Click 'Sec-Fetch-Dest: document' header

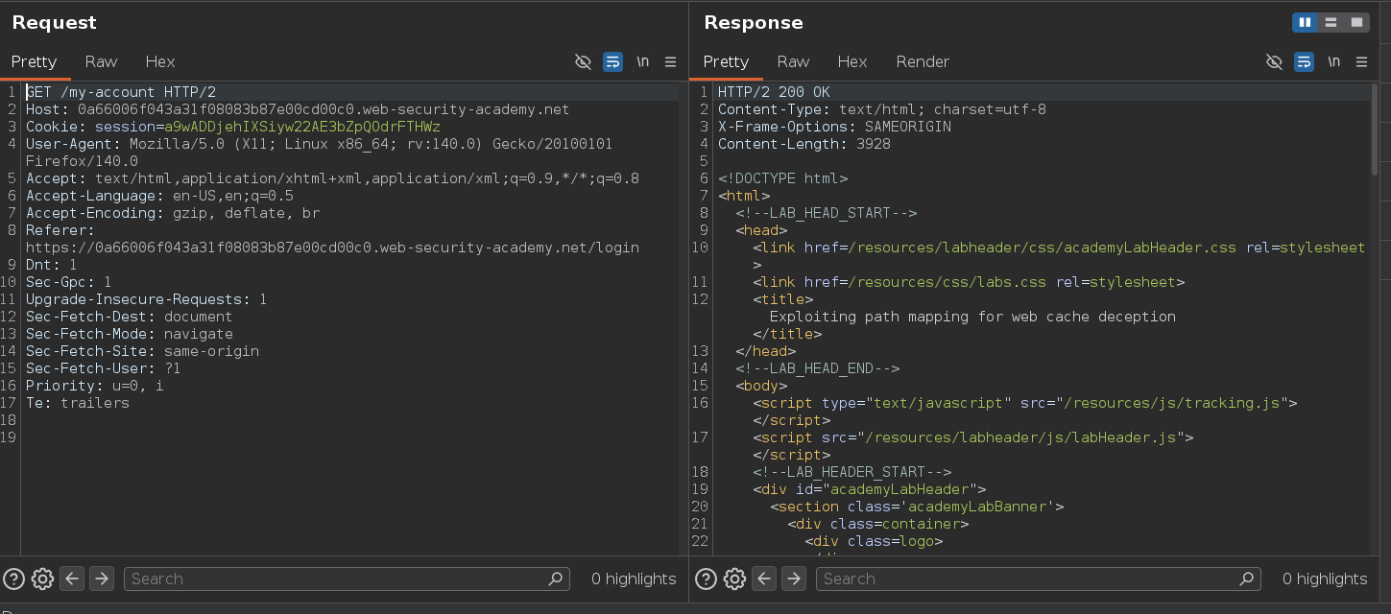click(130, 317)
